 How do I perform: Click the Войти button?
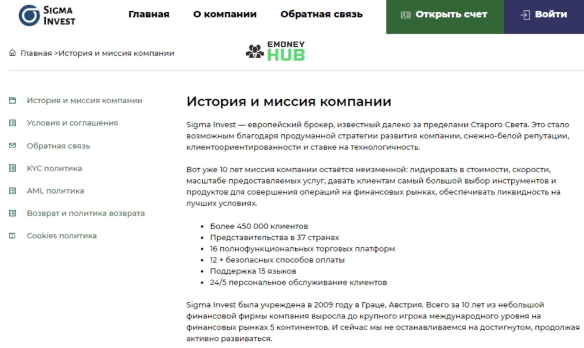tap(544, 17)
